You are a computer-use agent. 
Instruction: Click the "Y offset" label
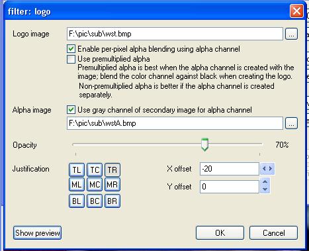[x=179, y=187]
